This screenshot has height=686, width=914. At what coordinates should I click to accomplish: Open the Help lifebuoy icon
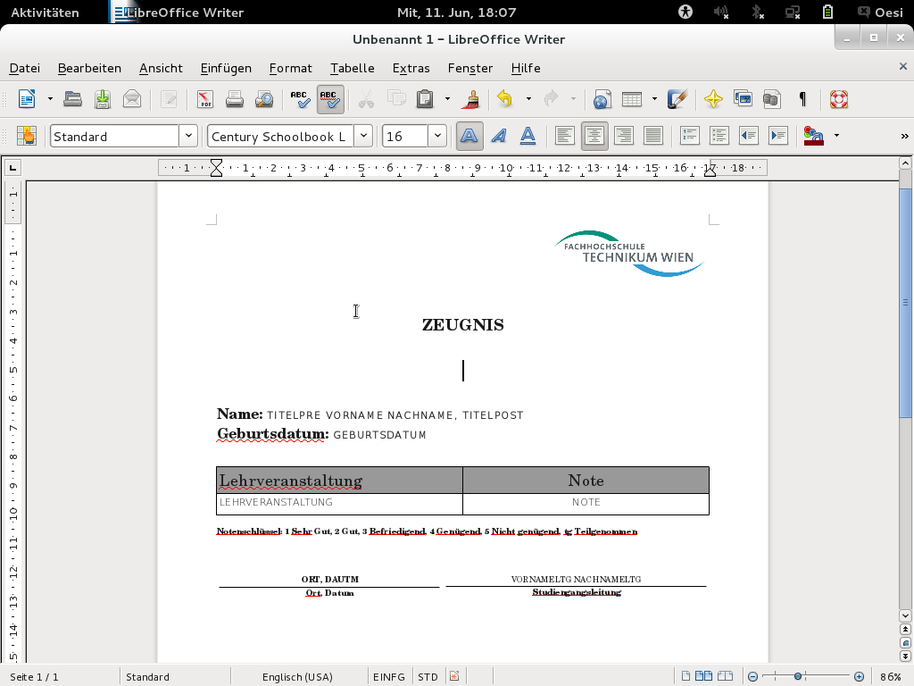click(837, 99)
